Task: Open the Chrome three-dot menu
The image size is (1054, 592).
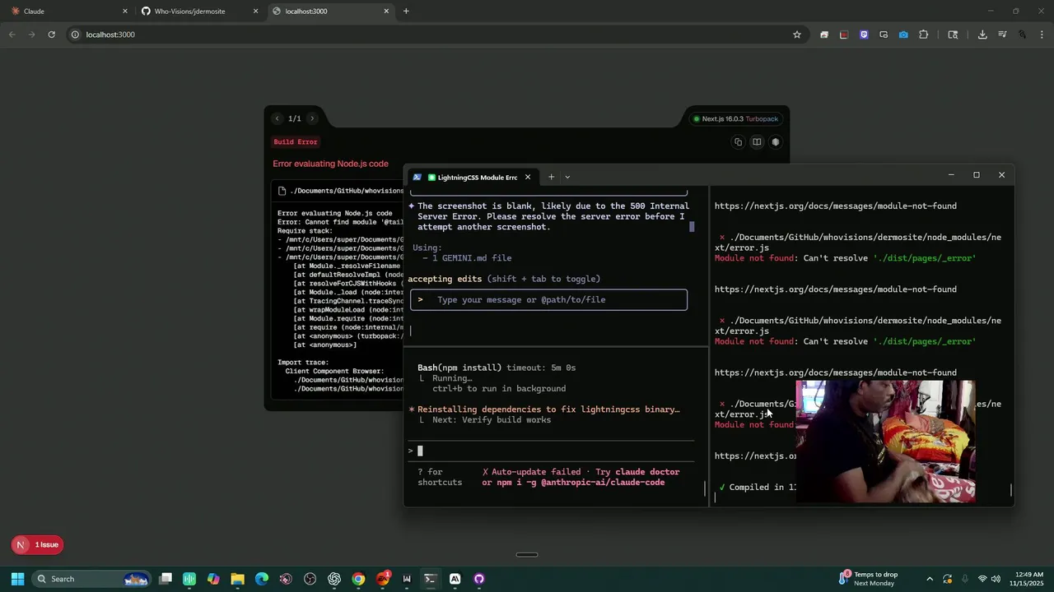Action: click(x=1042, y=35)
